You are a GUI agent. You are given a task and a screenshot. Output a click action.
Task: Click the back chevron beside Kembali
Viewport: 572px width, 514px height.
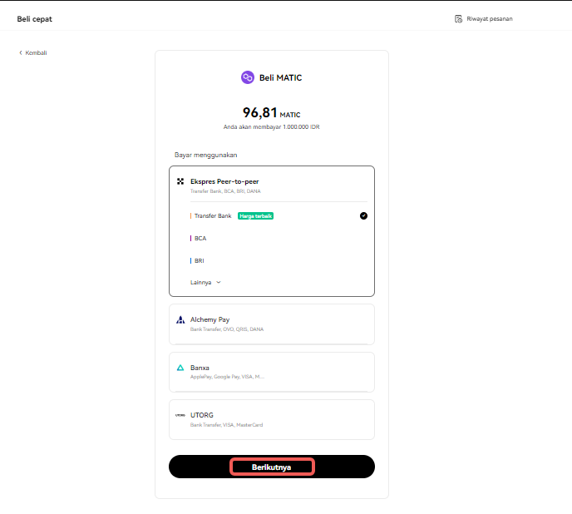tap(21, 52)
